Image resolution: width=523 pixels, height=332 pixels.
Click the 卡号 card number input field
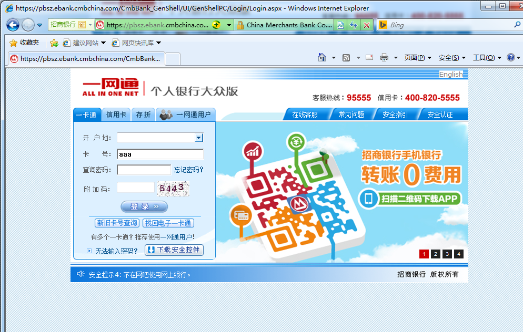[160, 154]
